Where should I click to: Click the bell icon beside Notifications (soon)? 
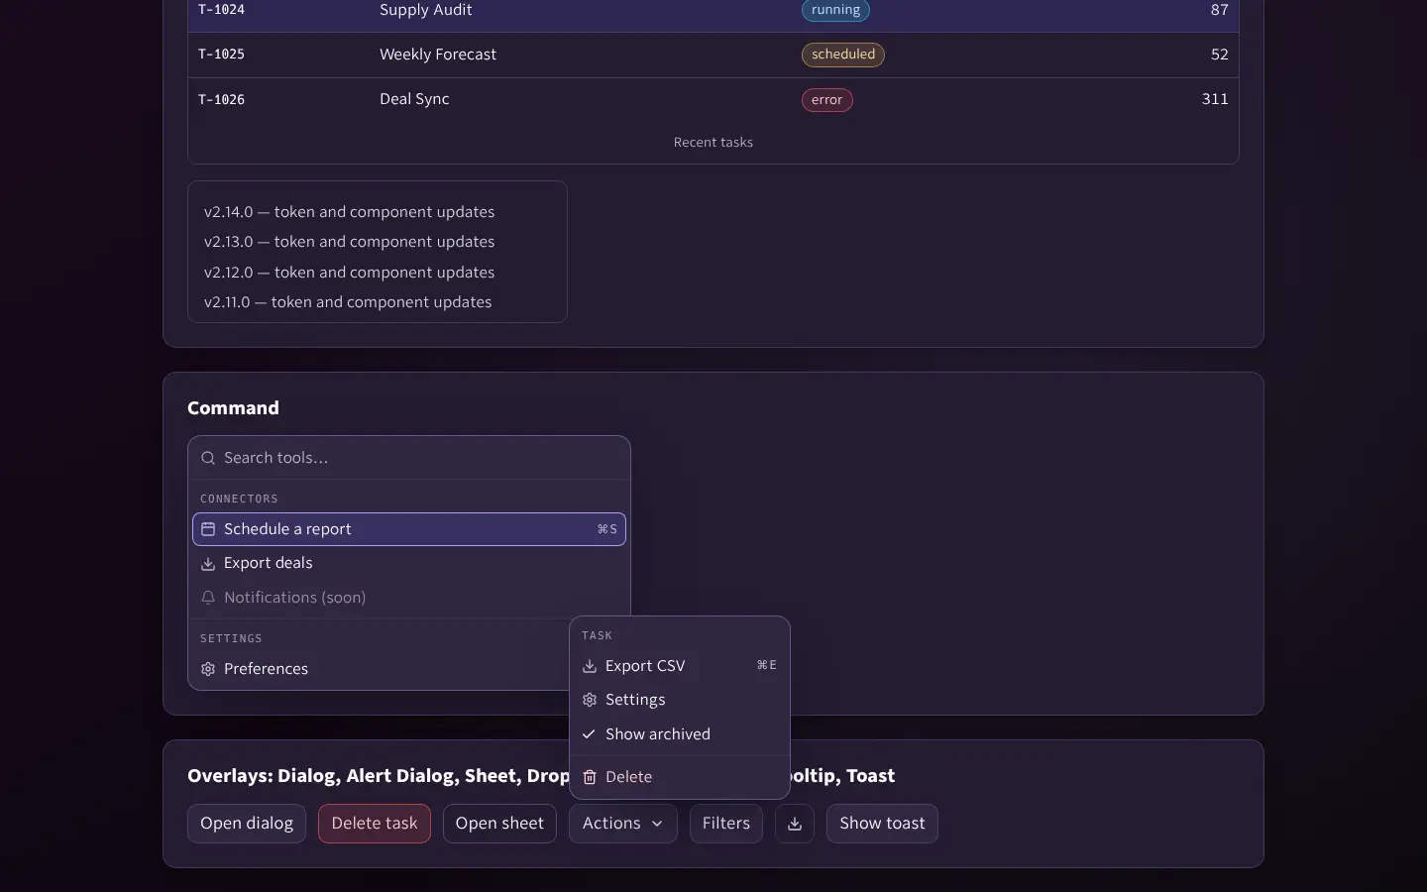click(208, 598)
